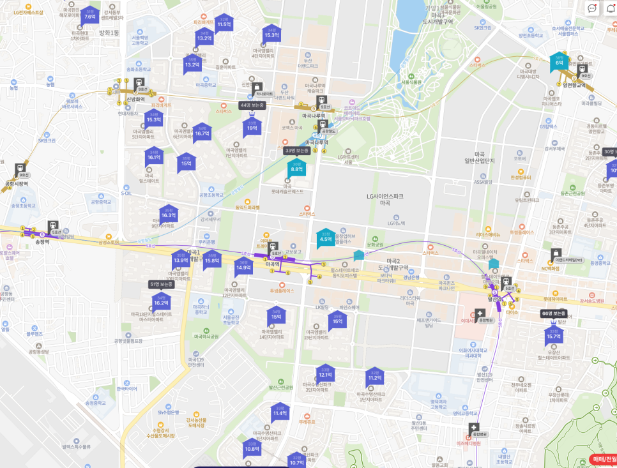Click the Airport Market station subway icon
The width and height of the screenshot is (617, 468).
pyautogui.click(x=20, y=169)
